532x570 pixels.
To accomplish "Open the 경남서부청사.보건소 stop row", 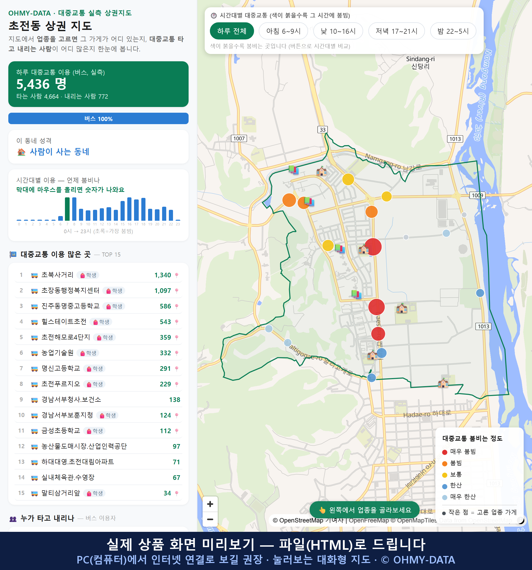I will 98,400.
